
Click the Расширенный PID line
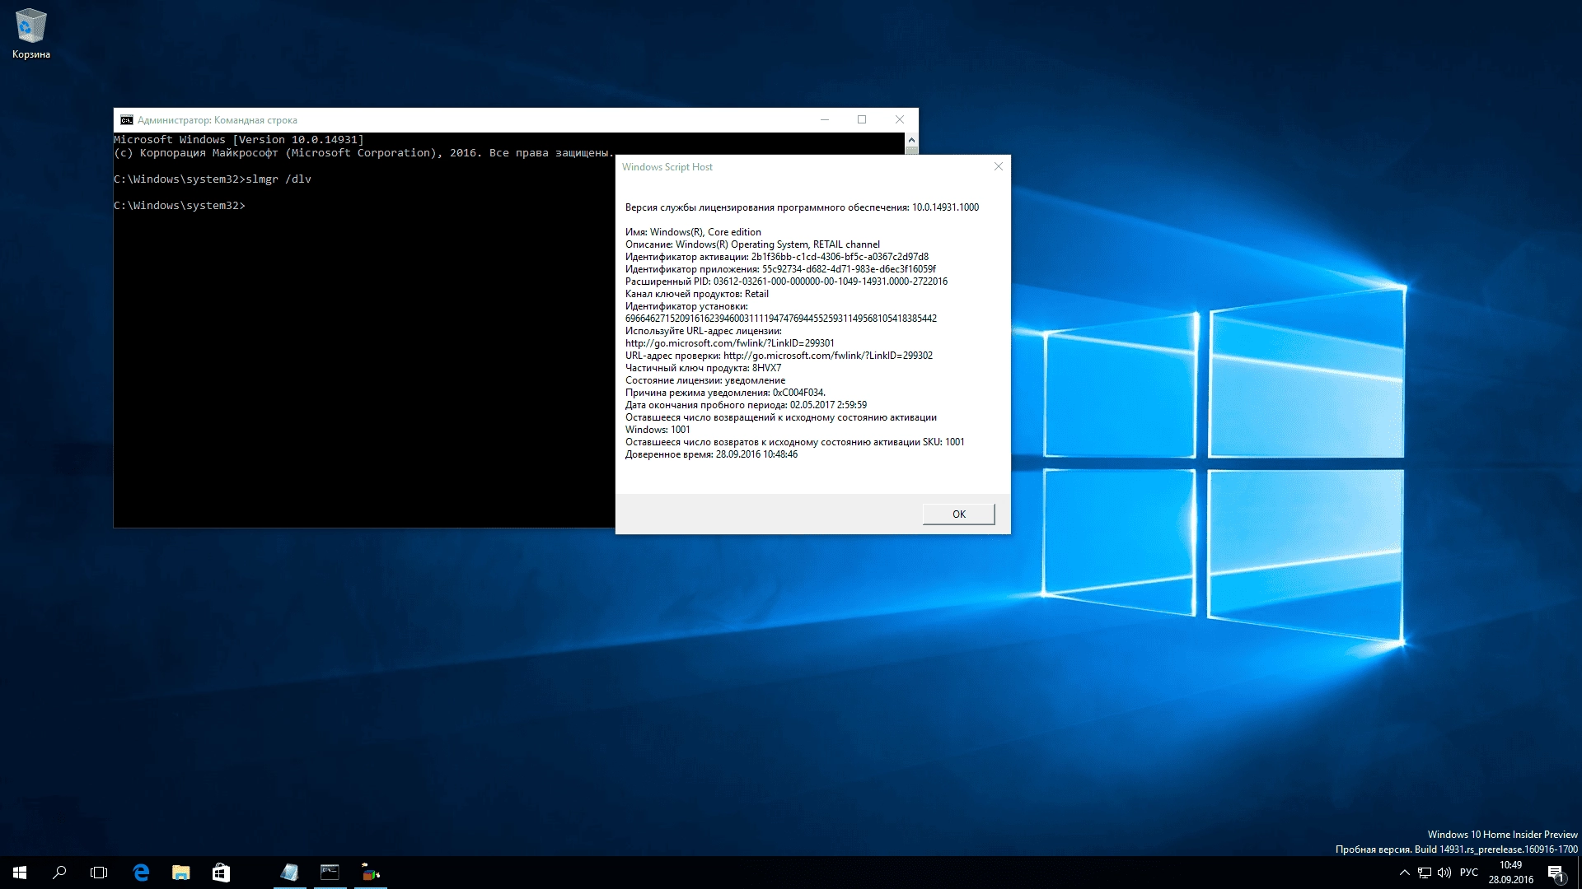786,282
